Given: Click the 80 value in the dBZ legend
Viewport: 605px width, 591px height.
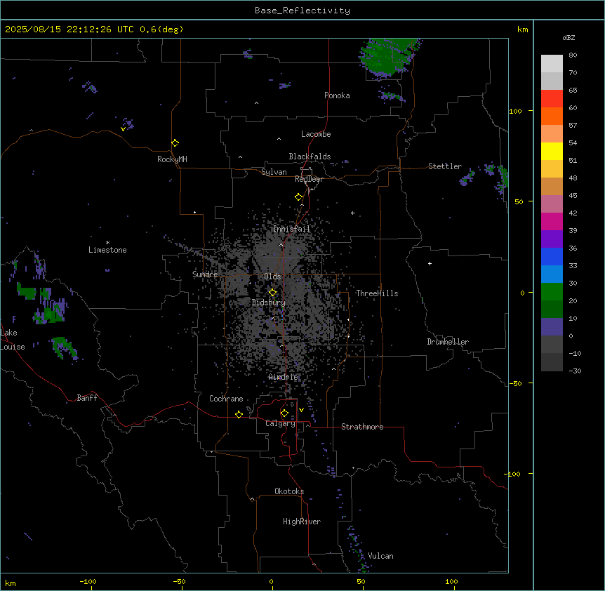Looking at the screenshot, I should [x=573, y=55].
